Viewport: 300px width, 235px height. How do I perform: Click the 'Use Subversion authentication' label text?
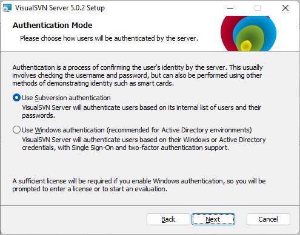point(66,98)
